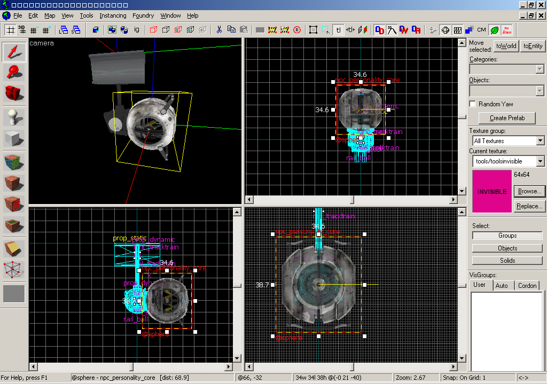Toggle the 3D grid button
This screenshot has height=384, width=547.
21,30
